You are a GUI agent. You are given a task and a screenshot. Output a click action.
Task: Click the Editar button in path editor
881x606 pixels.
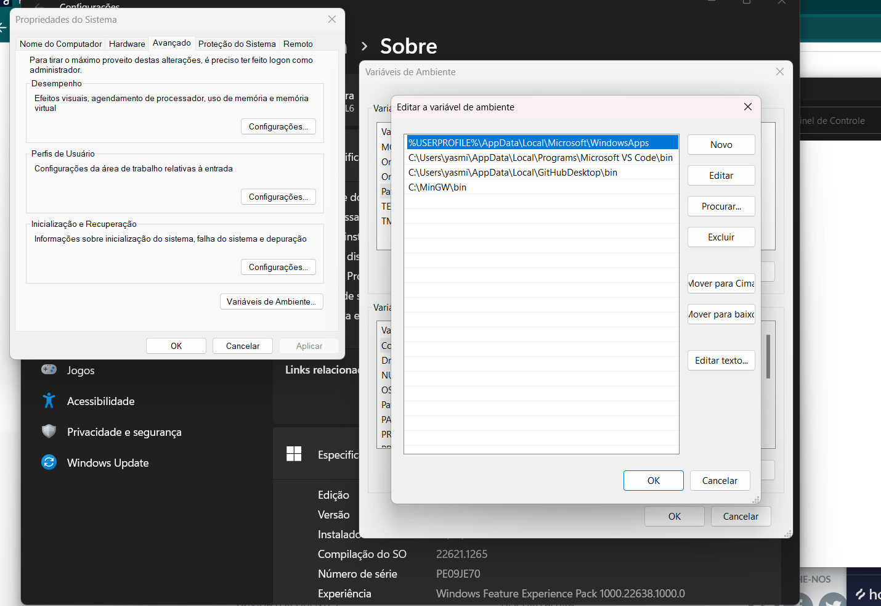[721, 176]
